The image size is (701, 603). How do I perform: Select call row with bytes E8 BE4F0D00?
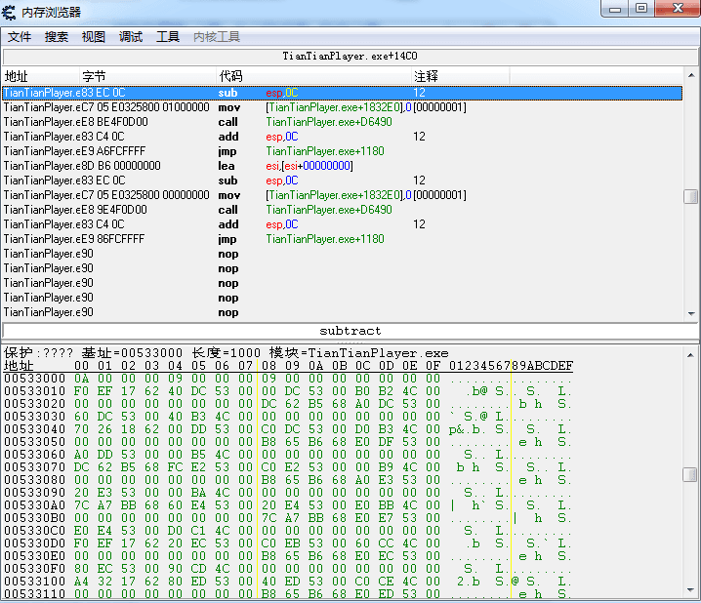pos(343,122)
